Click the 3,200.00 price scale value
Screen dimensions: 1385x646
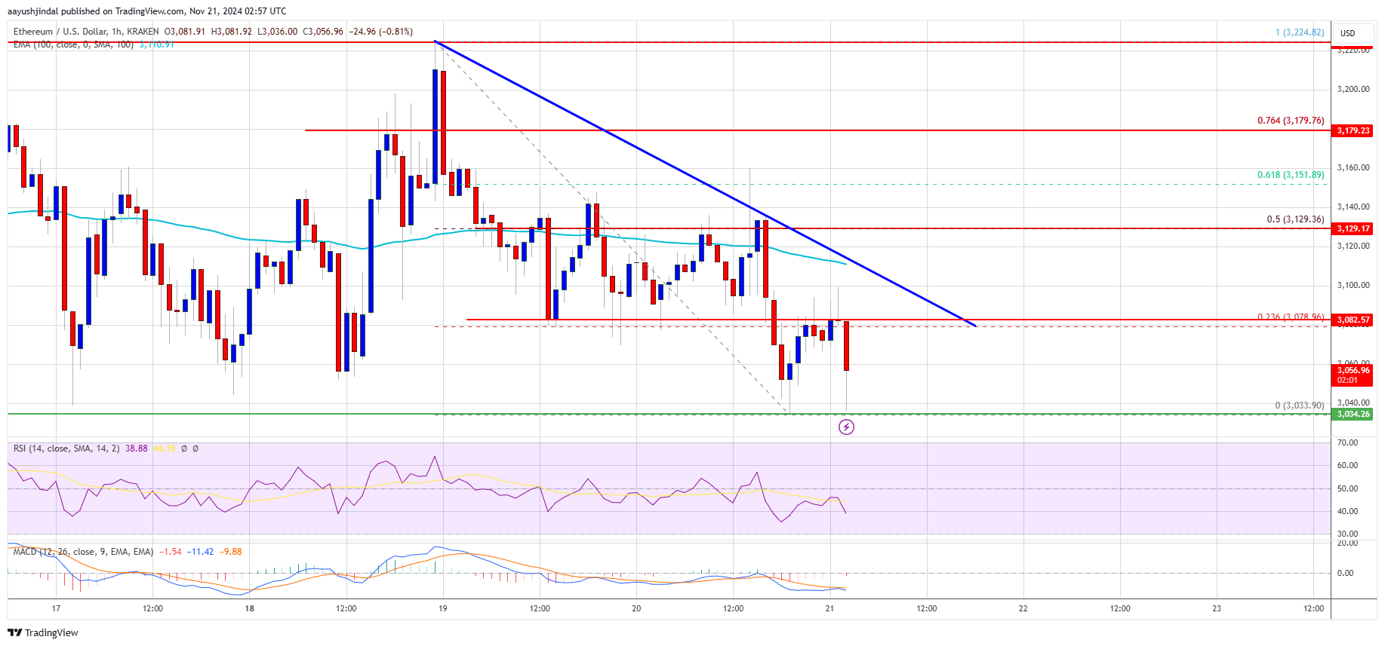coord(1353,89)
